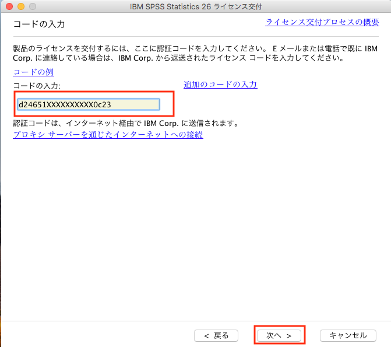The height and width of the screenshot is (347, 391).
Task: Click text 認証コードは、インターネット経由で IBM Corp. に送信されます。
Action: coord(126,123)
